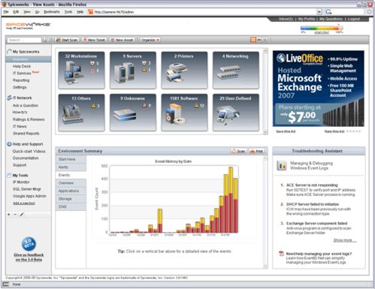Open the 29 User Defined tile
375x289 pixels.
tap(236, 113)
